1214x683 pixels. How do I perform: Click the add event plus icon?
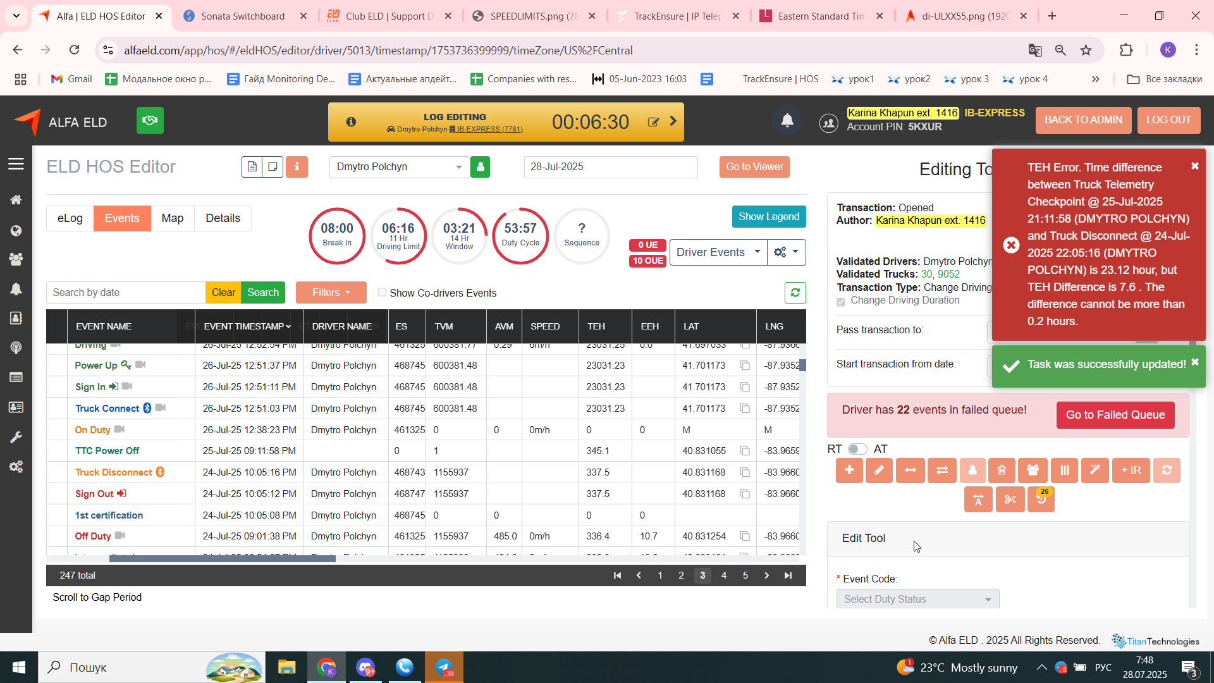tap(849, 471)
